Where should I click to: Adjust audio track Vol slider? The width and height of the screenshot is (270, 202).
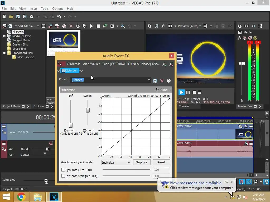[48, 149]
